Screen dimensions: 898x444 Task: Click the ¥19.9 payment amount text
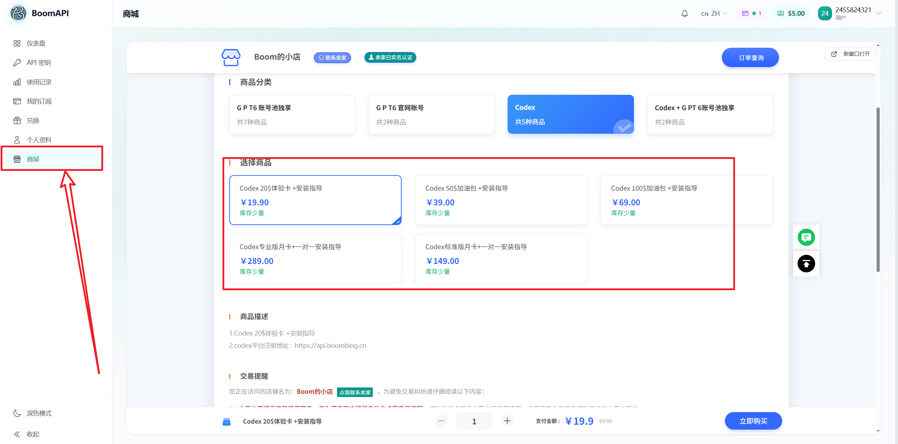click(579, 421)
